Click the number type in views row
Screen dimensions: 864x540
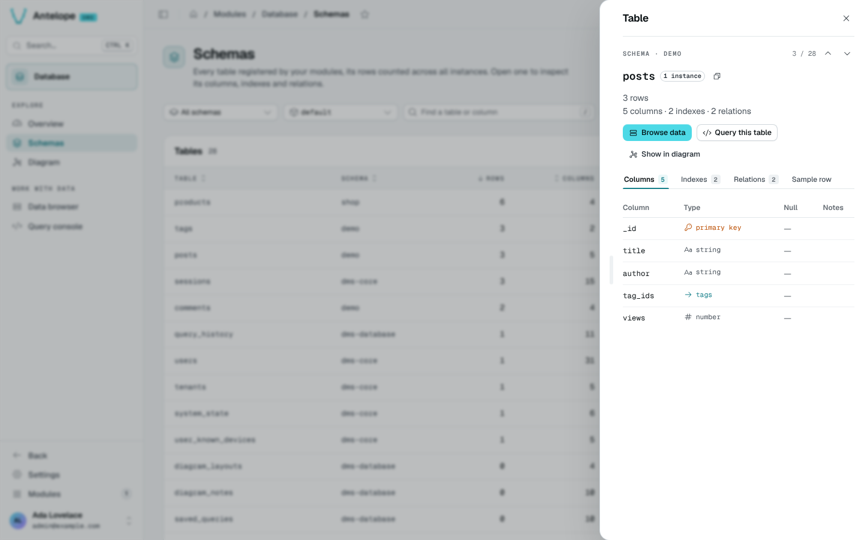(703, 317)
